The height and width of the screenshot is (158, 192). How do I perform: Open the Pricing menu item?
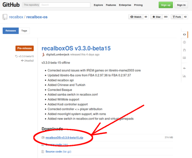tap(138, 5)
